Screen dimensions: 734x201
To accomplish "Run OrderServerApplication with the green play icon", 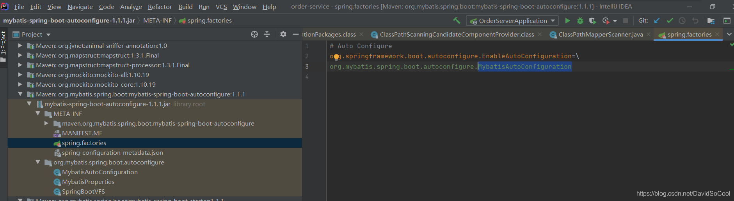I will click(x=568, y=21).
